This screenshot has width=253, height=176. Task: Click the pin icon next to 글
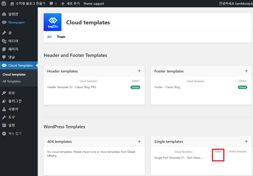[4, 33]
